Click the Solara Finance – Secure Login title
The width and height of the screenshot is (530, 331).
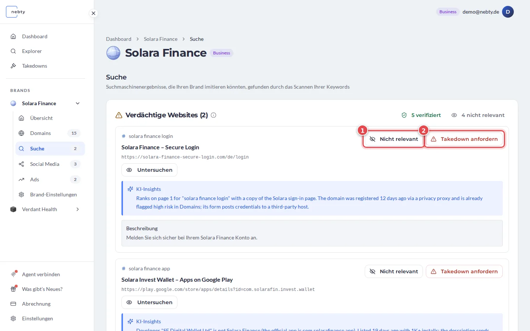160,147
